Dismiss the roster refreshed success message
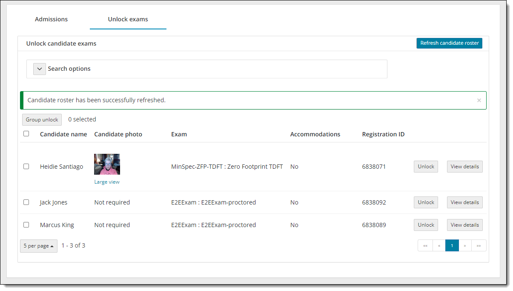 (479, 101)
